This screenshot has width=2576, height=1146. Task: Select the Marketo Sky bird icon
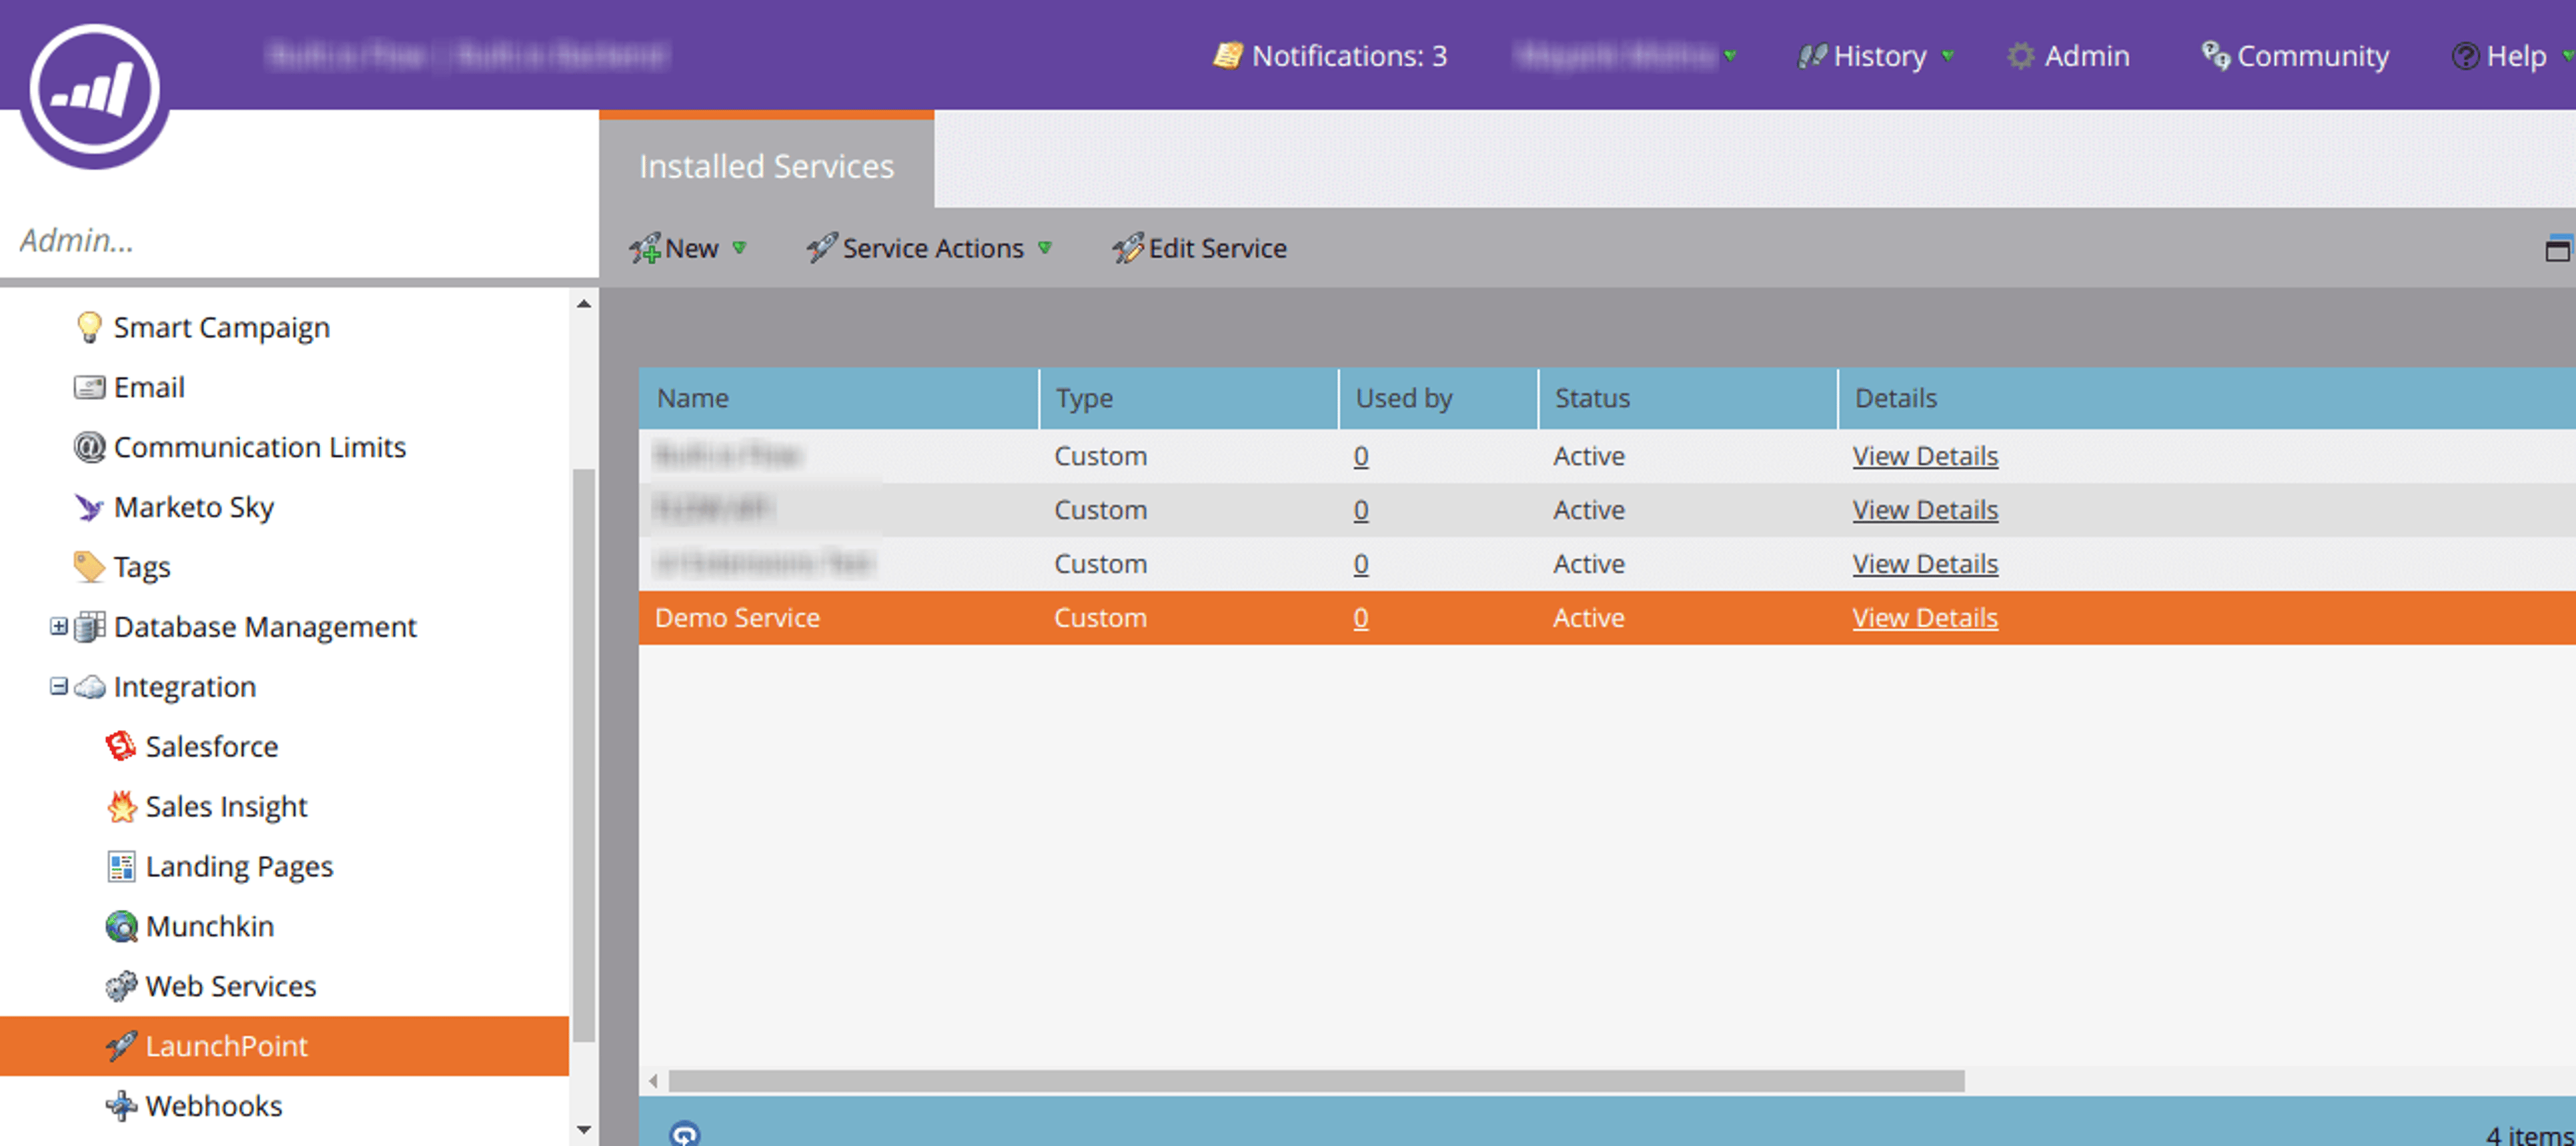89,507
